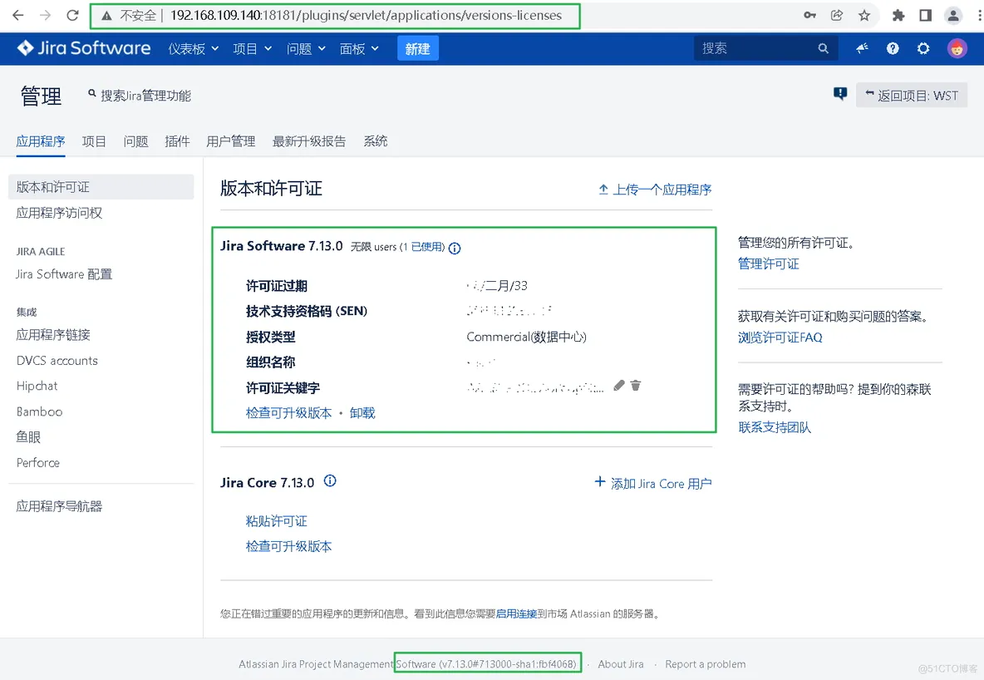Click the Jira Software logo
The width and height of the screenshot is (984, 680).
84,47
